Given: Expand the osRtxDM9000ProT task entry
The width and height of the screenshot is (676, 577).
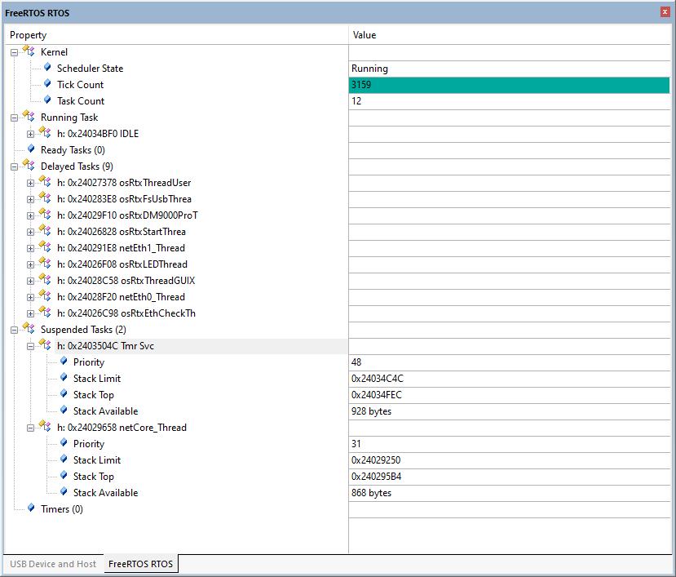Looking at the screenshot, I should tap(31, 215).
